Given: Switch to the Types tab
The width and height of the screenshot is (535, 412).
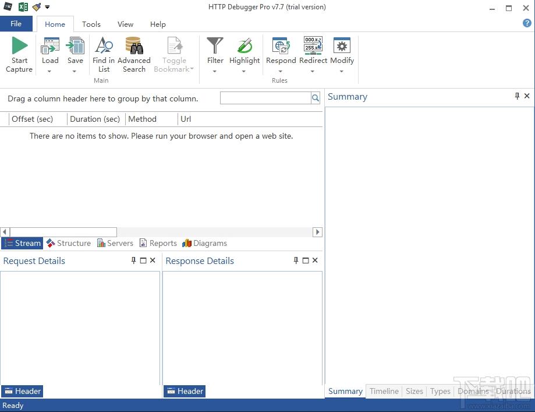Looking at the screenshot, I should coord(440,391).
